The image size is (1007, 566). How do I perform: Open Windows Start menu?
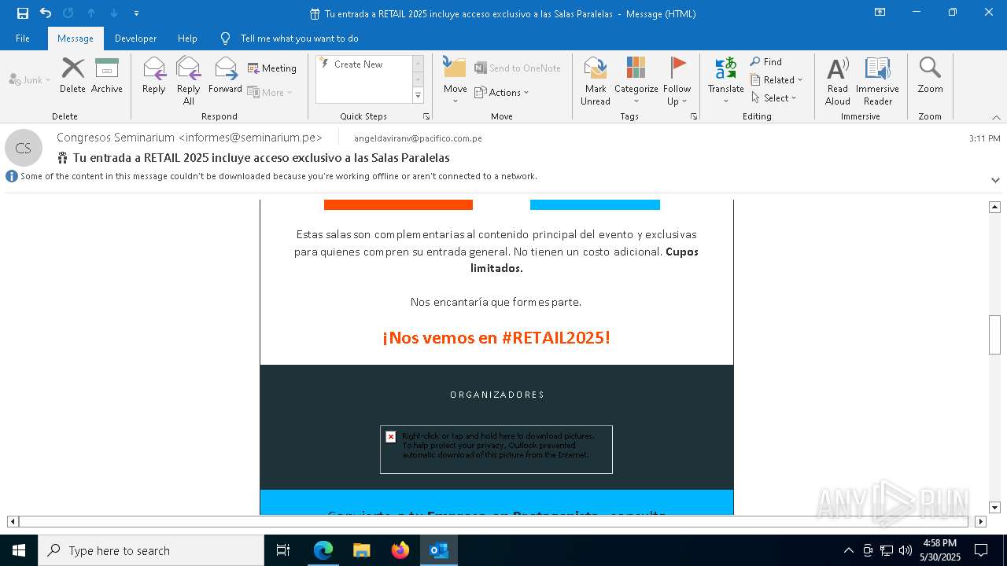click(19, 550)
